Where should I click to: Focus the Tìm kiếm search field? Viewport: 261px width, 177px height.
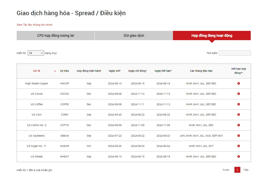pos(235,53)
